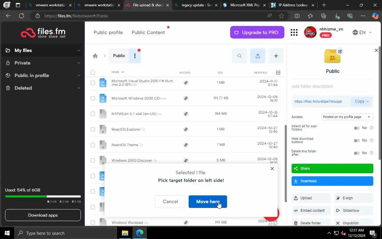
Task: Click the file list vertical scrollbar
Action: point(285,163)
